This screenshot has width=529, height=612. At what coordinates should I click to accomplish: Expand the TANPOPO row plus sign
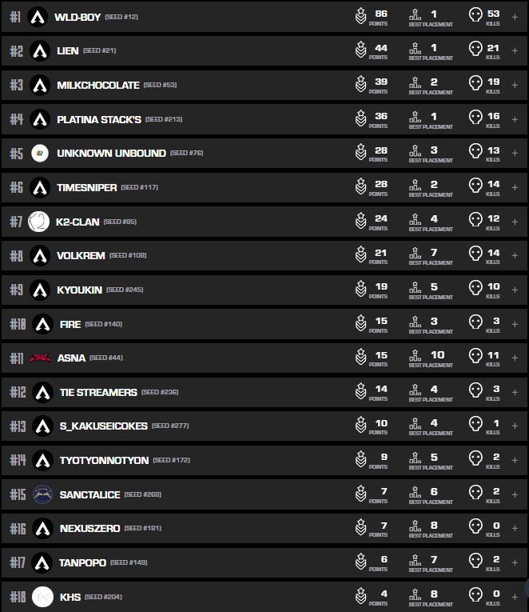click(x=515, y=562)
